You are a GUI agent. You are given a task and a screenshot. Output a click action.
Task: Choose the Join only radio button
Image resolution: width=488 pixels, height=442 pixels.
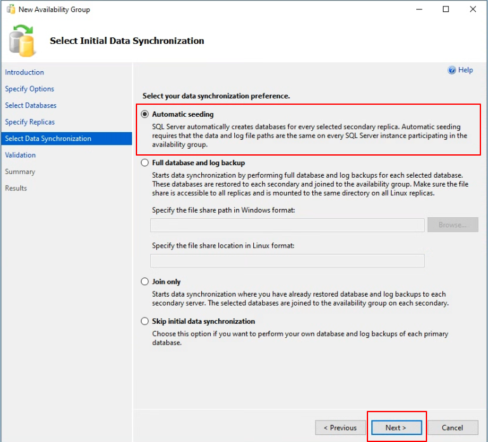(x=145, y=281)
